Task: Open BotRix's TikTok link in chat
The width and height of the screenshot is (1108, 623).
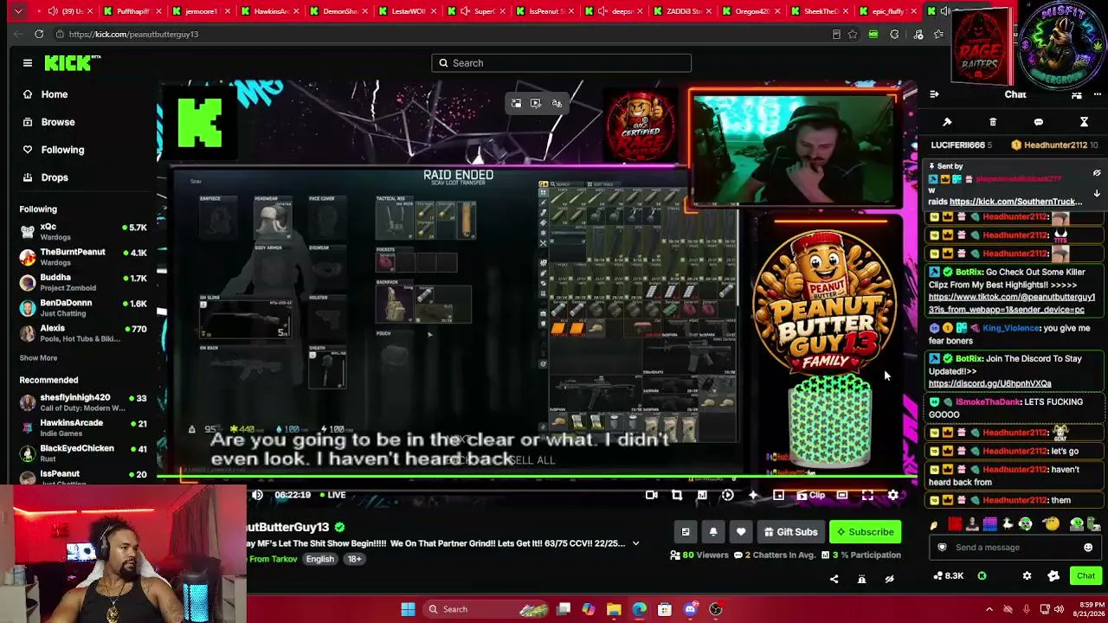Action: click(x=1012, y=303)
